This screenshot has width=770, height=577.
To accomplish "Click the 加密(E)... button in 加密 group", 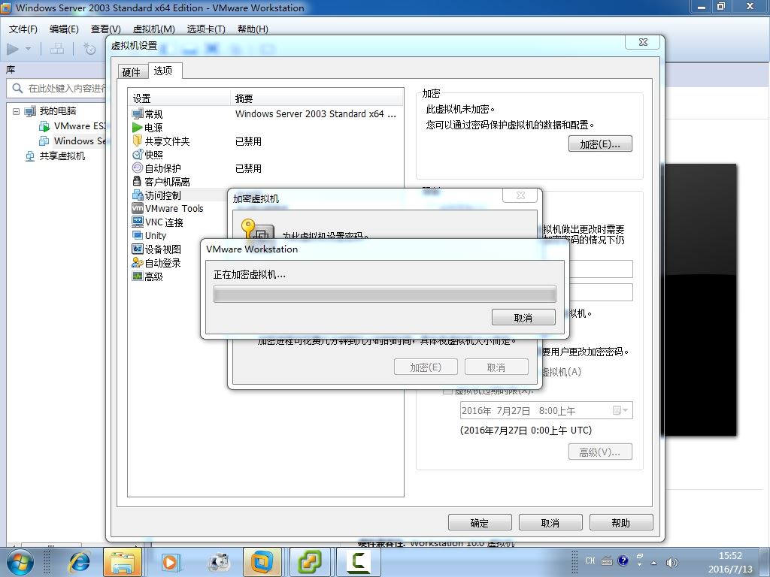I will (600, 143).
